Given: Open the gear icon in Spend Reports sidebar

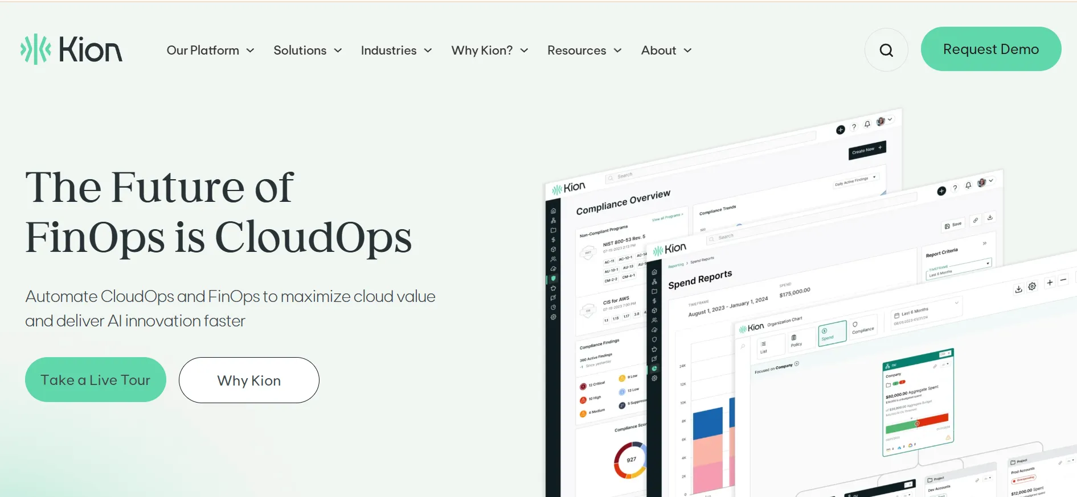Looking at the screenshot, I should [x=654, y=378].
